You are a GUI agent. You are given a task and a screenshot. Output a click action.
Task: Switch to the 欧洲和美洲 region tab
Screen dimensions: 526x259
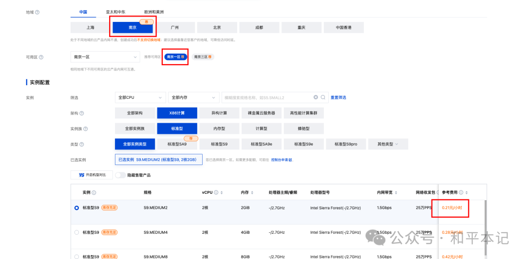point(154,12)
